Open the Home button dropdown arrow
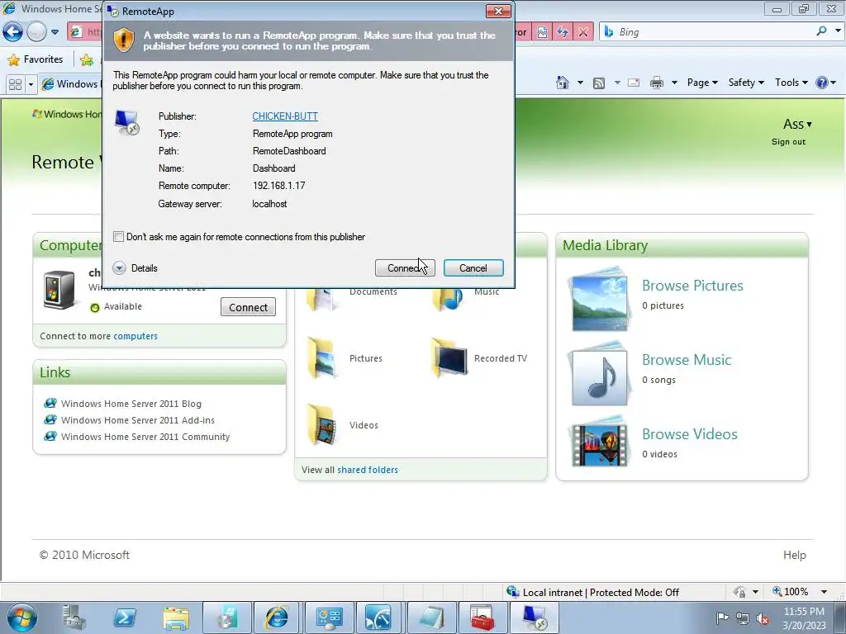The image size is (846, 634). [x=580, y=83]
